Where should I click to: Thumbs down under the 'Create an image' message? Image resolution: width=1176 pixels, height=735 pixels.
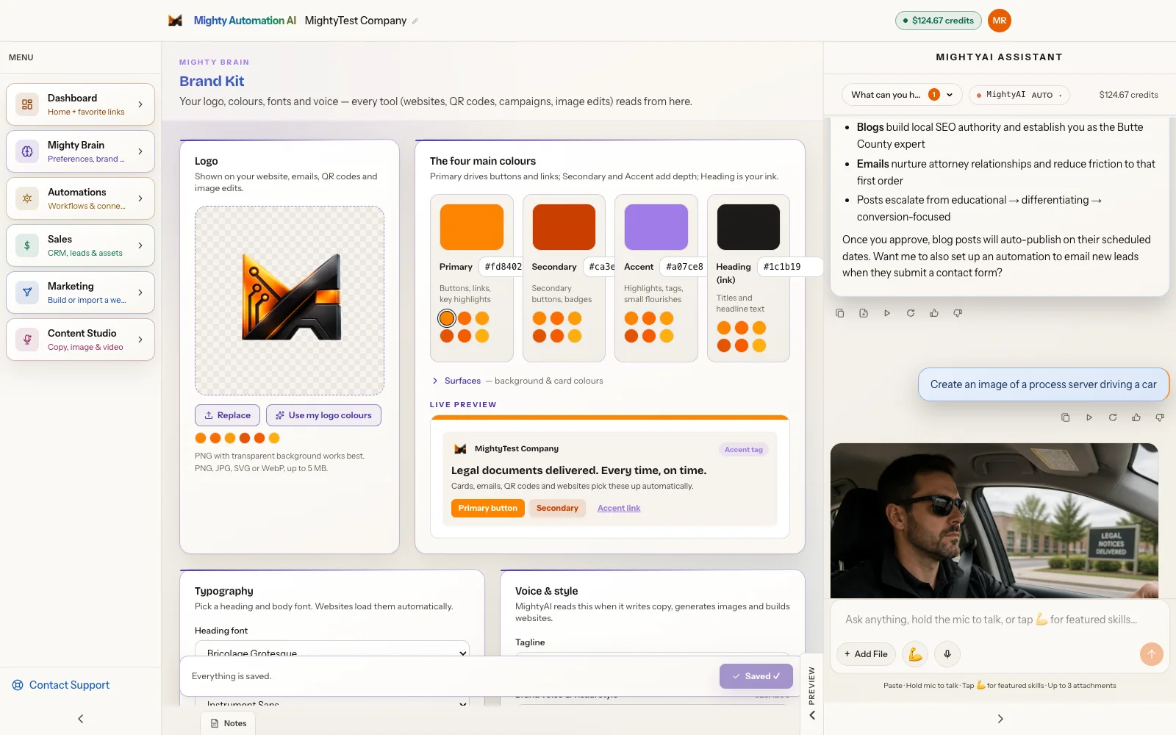point(1160,417)
